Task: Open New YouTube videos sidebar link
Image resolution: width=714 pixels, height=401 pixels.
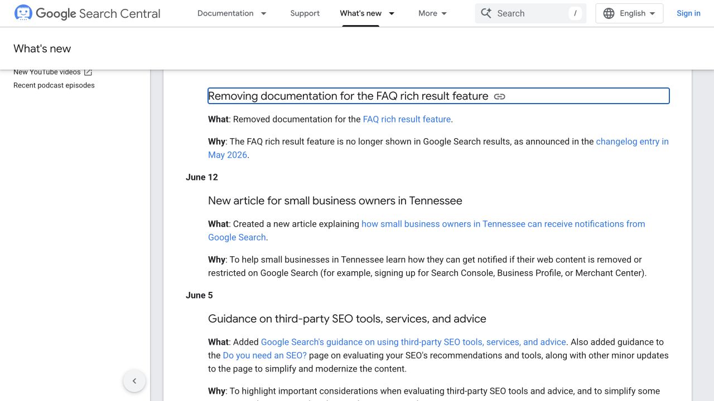Action: coord(47,72)
